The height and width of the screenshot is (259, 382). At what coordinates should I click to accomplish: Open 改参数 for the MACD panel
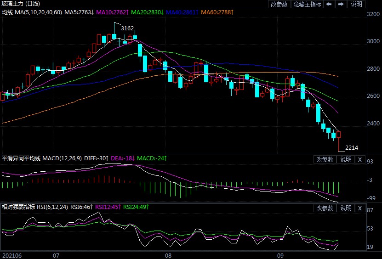pos(325,159)
